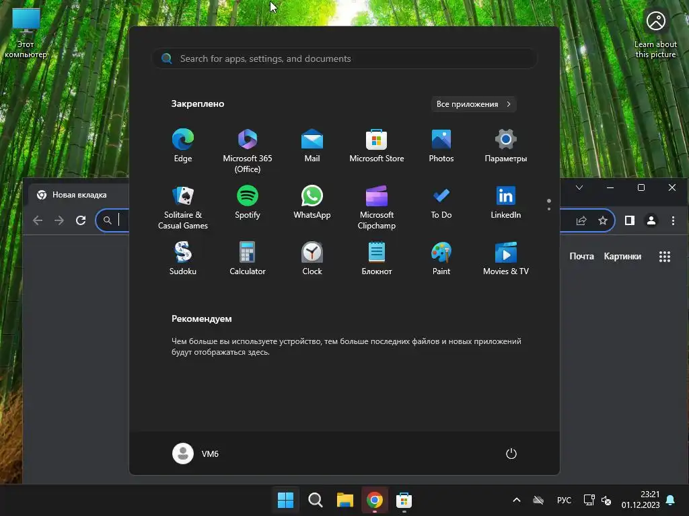Open the notifications bell
Viewport: 689px width, 516px height.
click(x=671, y=500)
